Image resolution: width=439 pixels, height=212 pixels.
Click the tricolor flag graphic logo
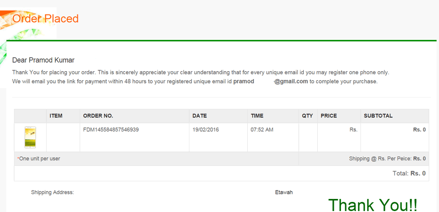[28, 35]
